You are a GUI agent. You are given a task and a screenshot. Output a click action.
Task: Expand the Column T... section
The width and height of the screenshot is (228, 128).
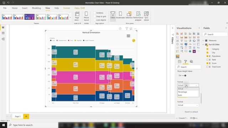tap(177, 118)
